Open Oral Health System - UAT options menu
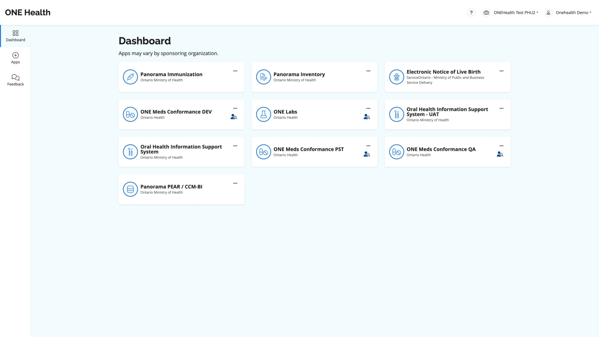 [501, 108]
